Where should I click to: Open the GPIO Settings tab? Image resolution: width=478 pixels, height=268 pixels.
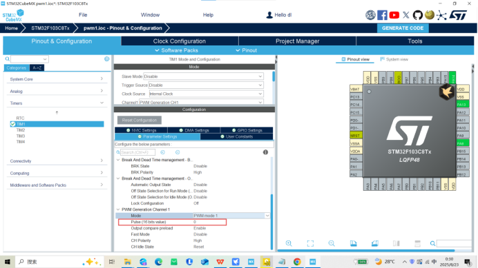click(247, 130)
